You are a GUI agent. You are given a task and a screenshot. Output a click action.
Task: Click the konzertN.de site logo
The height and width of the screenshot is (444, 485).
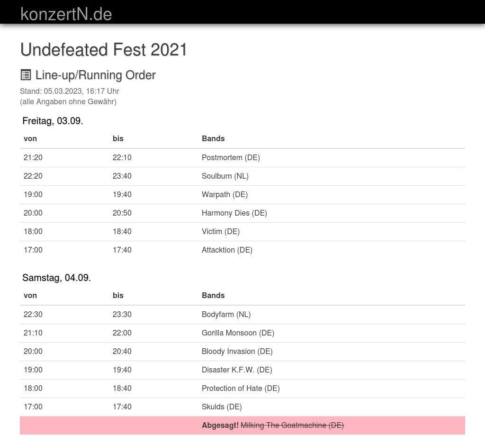(66, 14)
